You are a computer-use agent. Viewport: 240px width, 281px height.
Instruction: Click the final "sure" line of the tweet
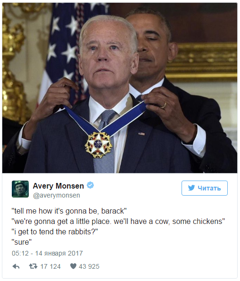click(x=22, y=242)
